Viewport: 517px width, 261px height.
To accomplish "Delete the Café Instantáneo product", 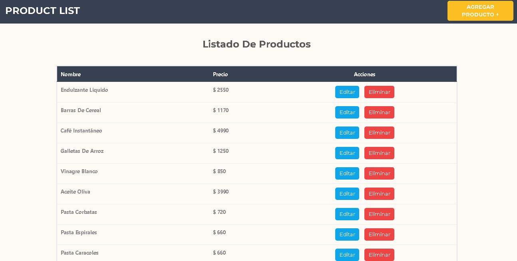I will [379, 132].
